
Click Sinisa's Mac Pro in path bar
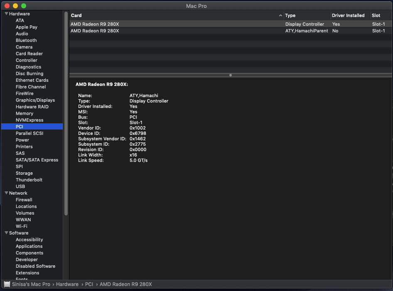point(31,284)
